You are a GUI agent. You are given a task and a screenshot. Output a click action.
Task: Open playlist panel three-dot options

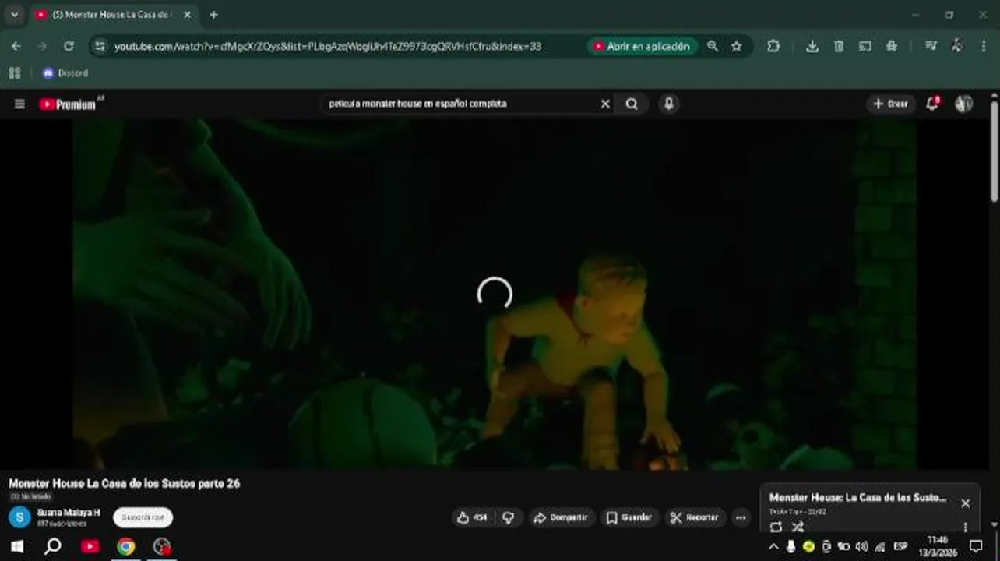pyautogui.click(x=966, y=527)
